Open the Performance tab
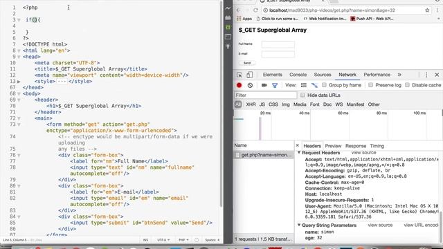 (377, 75)
